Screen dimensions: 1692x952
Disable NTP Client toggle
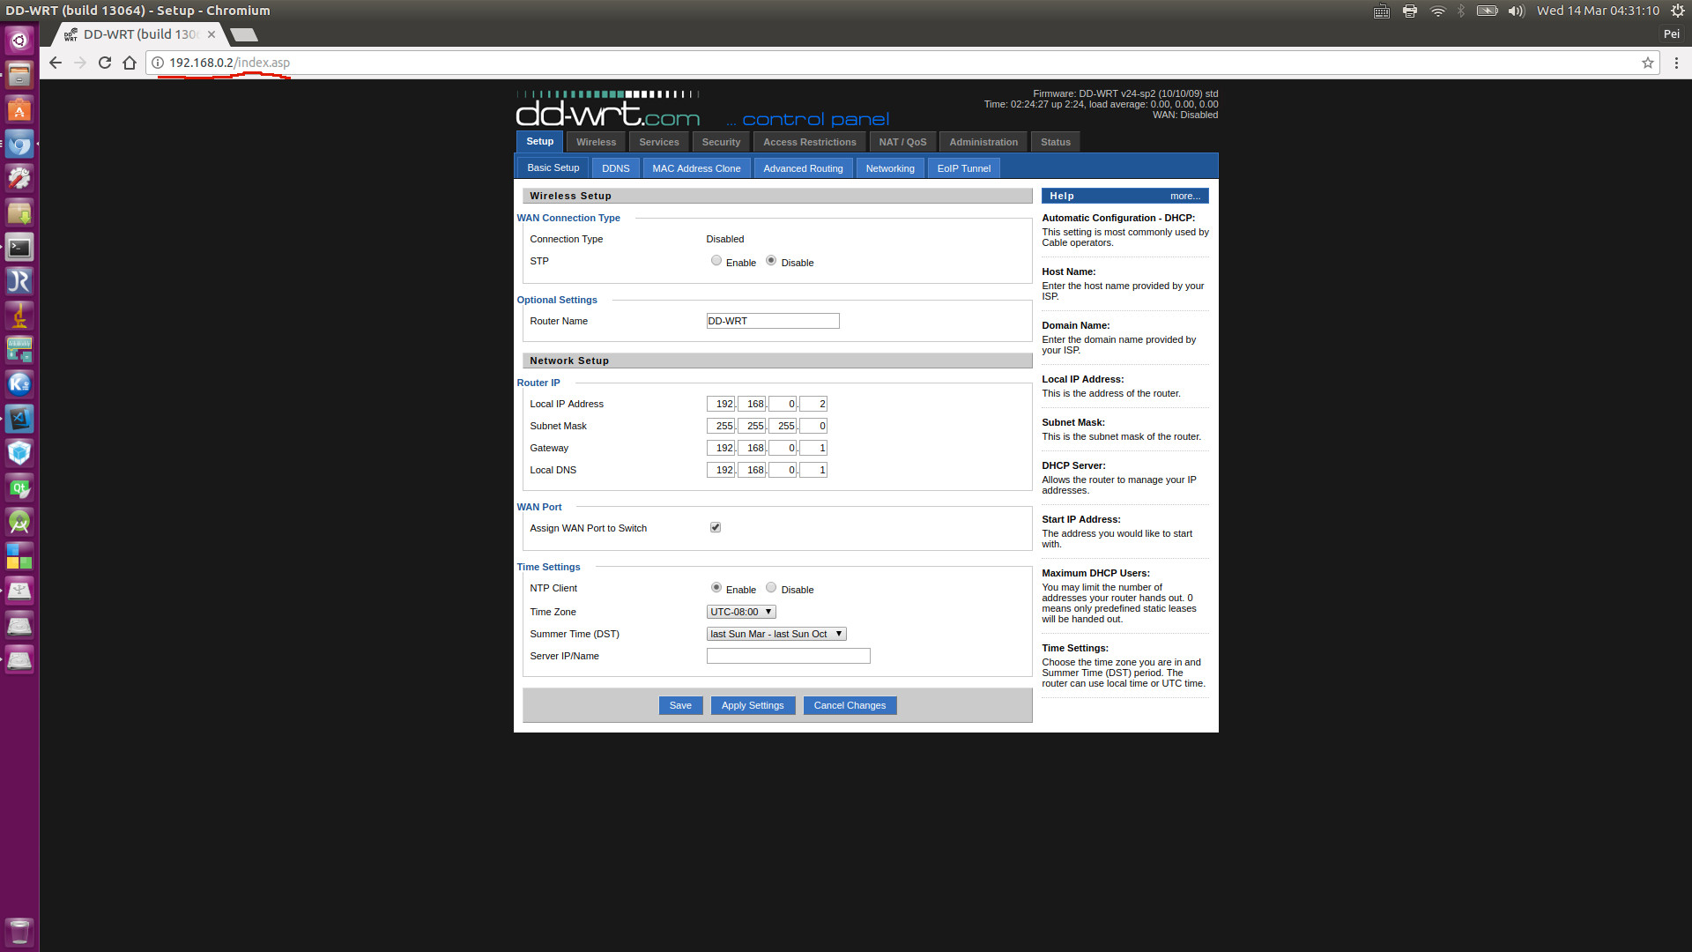click(x=770, y=586)
